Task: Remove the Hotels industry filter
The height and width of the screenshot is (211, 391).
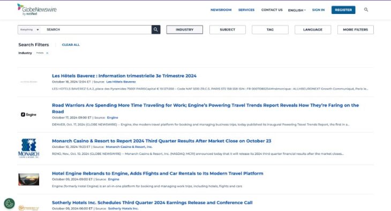Action: pos(47,53)
